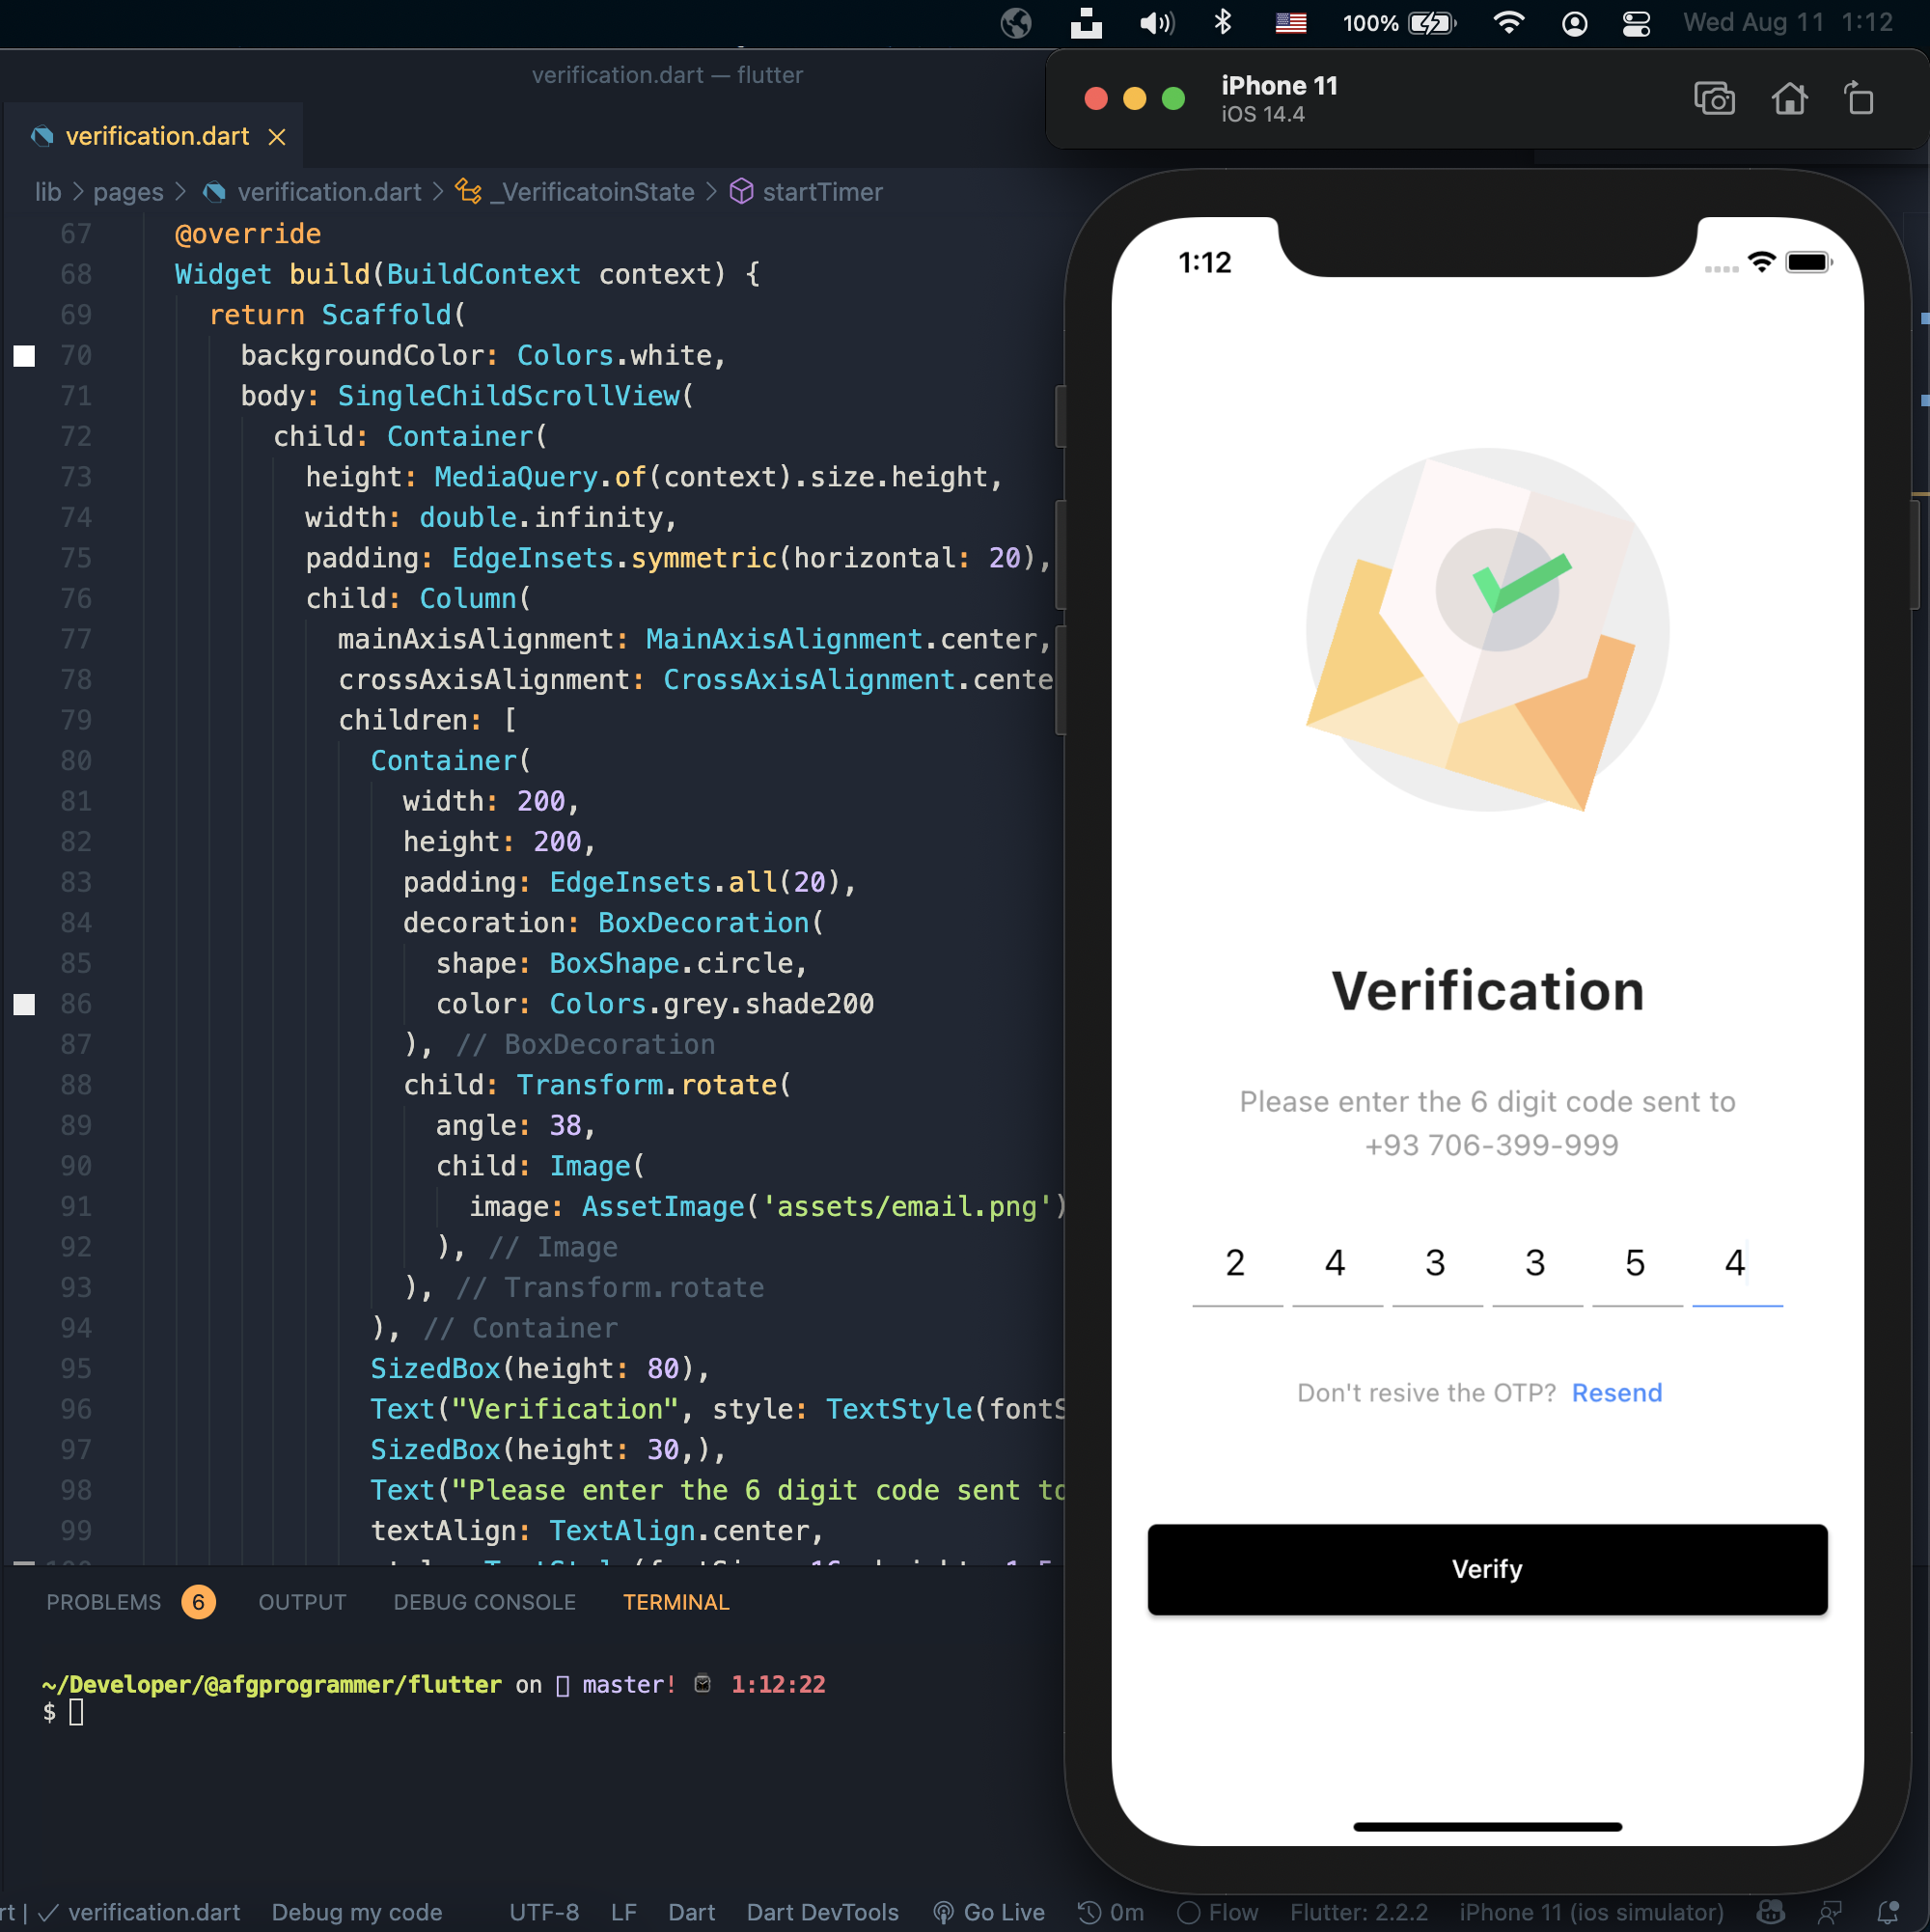The image size is (1930, 1932).
Task: Take a simulator screenshot with camera icon
Action: [1714, 99]
